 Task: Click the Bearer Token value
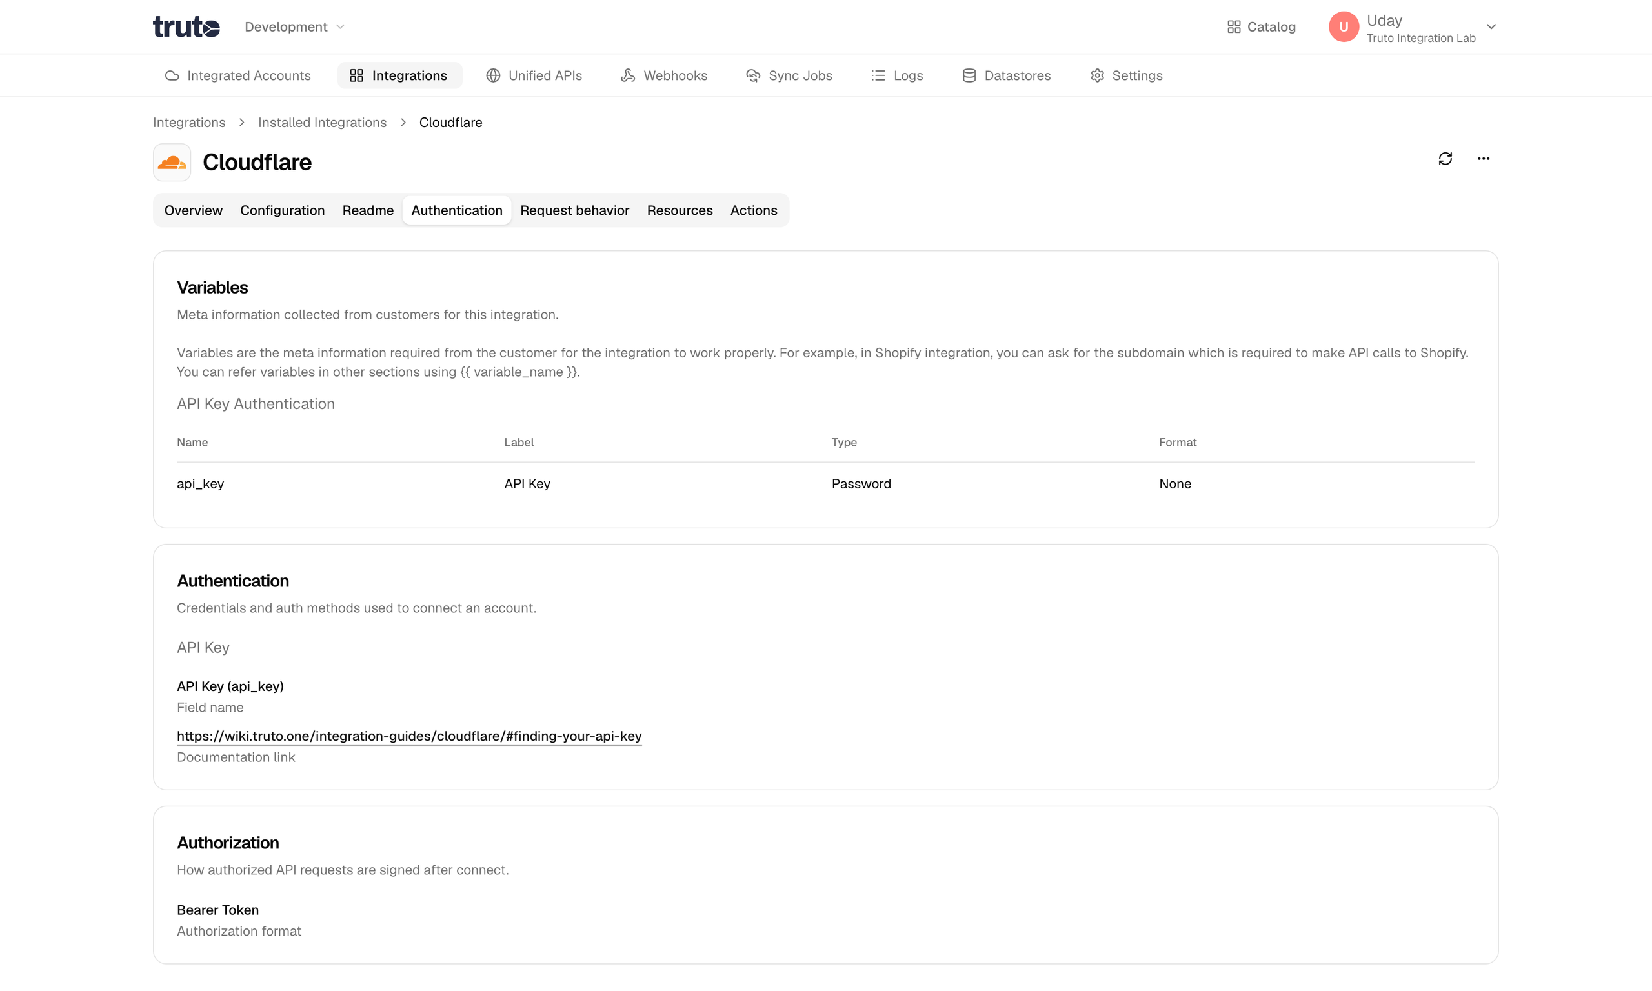coord(217,910)
